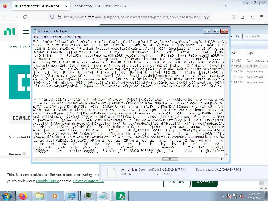Switch to LabWindows/CVI 2019 Real-Time tab
This screenshot has width=268, height=201.
point(98,6)
